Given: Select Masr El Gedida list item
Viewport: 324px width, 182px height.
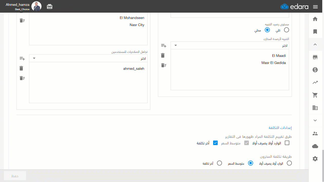Looking at the screenshot, I should tap(274, 63).
